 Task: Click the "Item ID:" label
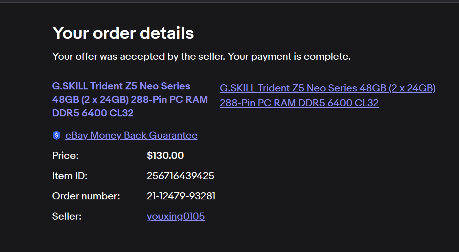point(70,176)
